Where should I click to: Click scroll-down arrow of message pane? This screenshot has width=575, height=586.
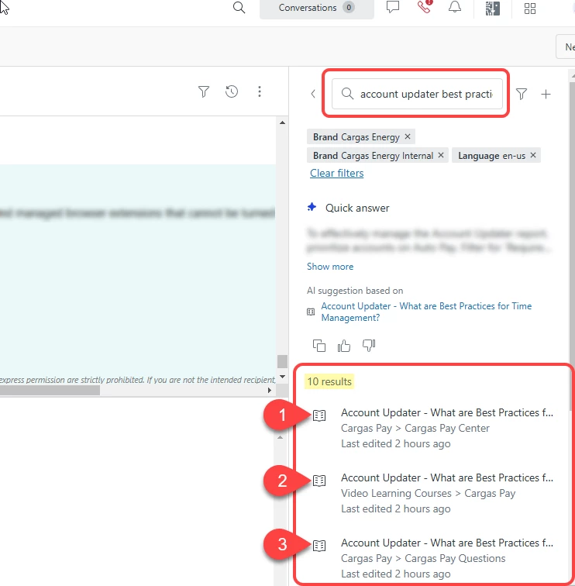[282, 377]
